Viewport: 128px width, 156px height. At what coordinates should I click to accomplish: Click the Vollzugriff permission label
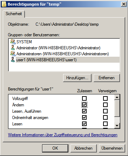click(x=20, y=99)
